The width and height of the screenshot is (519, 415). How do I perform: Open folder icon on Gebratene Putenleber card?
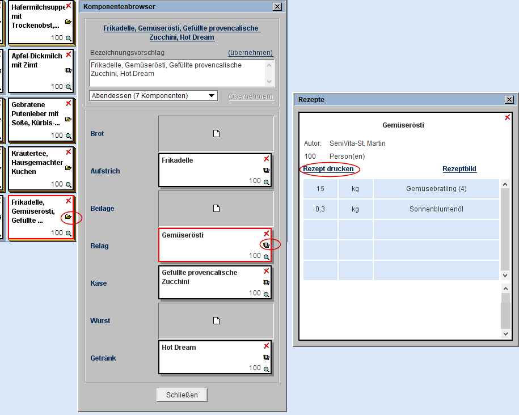coord(68,120)
